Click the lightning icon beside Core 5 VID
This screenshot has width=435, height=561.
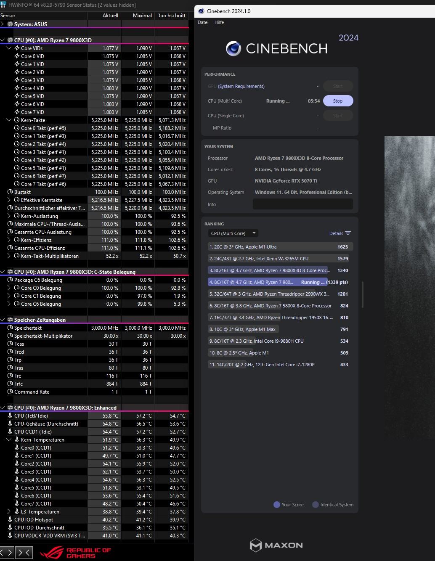click(17, 96)
